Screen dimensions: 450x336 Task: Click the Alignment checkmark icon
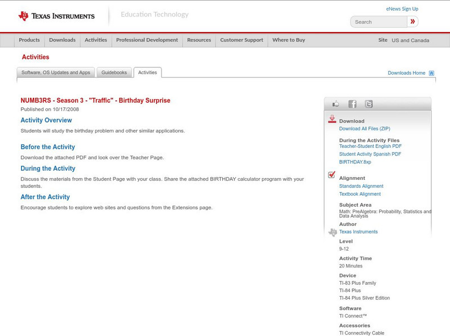[x=332, y=175]
